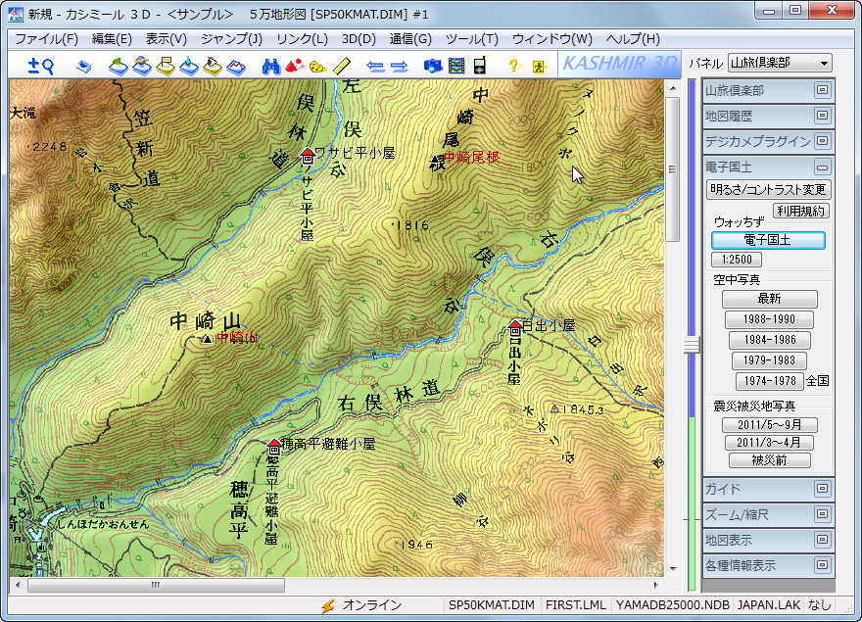Viewport: 862px width, 622px height.
Task: Expand the ガイド panel section
Action: click(822, 489)
